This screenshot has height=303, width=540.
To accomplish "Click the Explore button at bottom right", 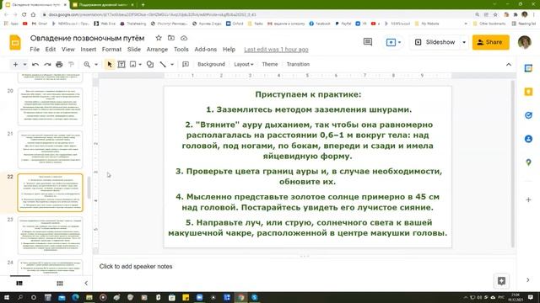I will pyautogui.click(x=501, y=281).
